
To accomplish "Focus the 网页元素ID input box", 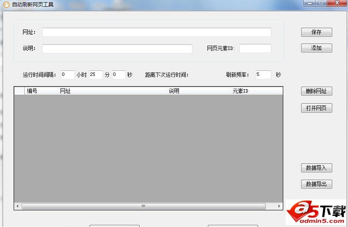I will [x=255, y=49].
